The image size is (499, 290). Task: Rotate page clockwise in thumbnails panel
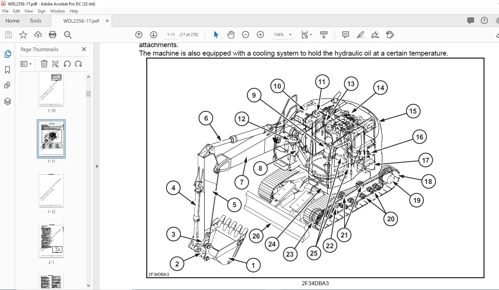click(79, 64)
